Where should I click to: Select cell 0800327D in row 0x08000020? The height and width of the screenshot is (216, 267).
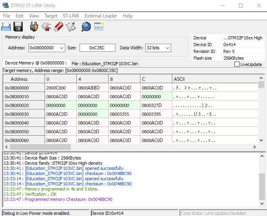[156, 105]
